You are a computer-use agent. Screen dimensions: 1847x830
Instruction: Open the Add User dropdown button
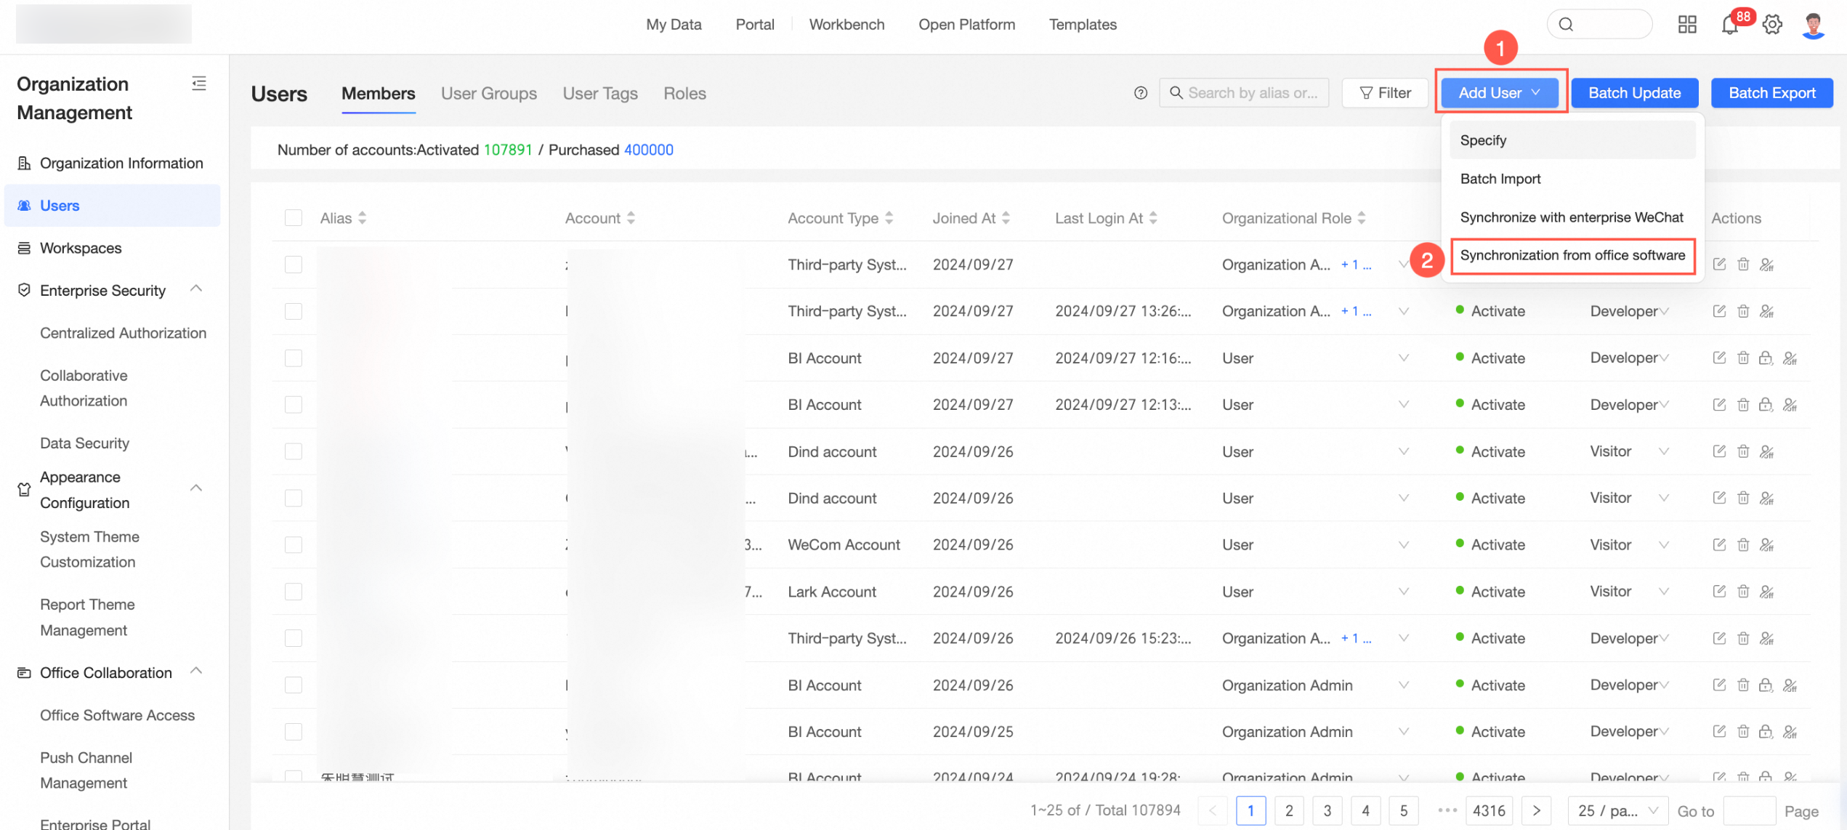coord(1500,93)
